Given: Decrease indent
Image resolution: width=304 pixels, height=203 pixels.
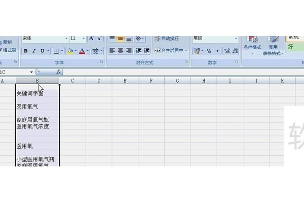Looking at the screenshot, I should (138, 51).
